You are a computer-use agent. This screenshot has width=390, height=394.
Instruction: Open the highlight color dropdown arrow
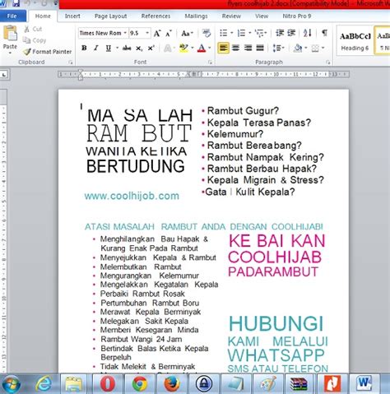pos(193,49)
